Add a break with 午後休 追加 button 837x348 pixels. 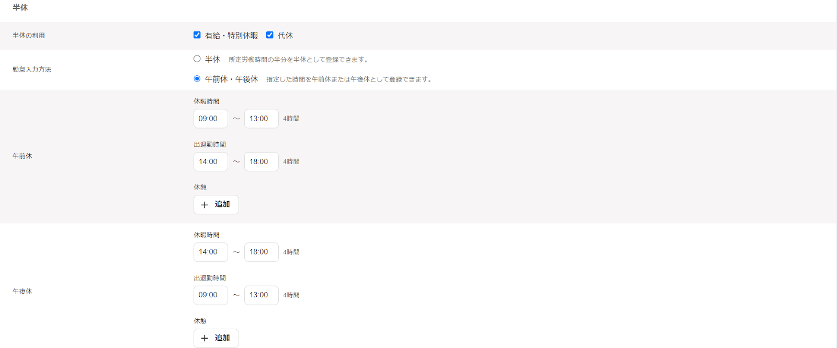click(x=216, y=338)
